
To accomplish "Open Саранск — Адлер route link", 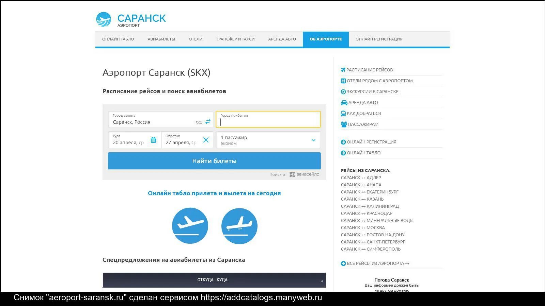I will (361, 178).
